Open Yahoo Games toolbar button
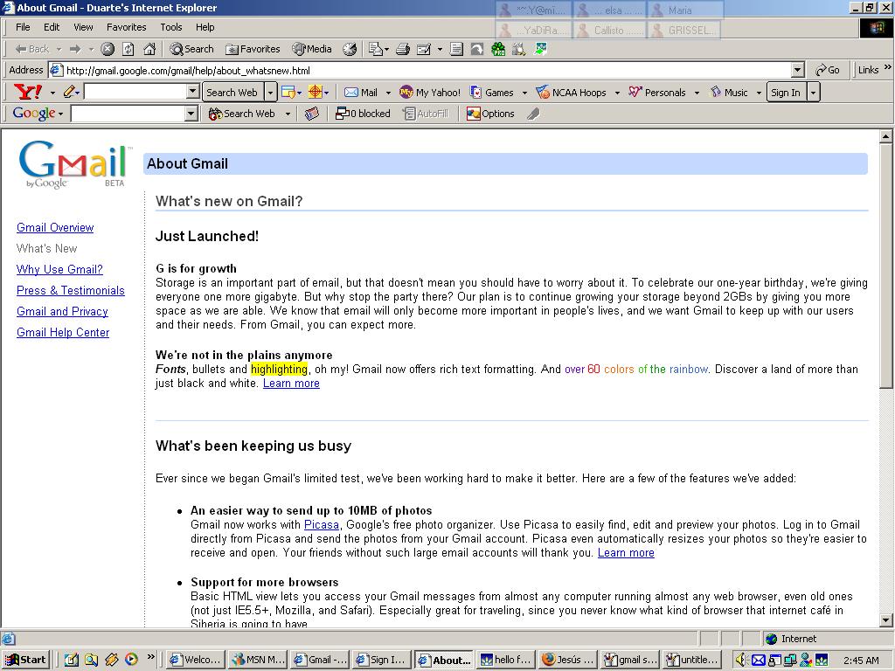This screenshot has height=671, width=895. click(x=491, y=93)
